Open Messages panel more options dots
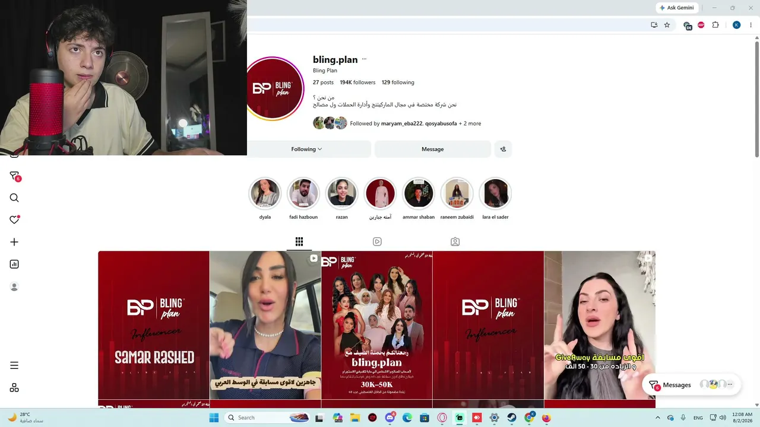 coord(730,384)
